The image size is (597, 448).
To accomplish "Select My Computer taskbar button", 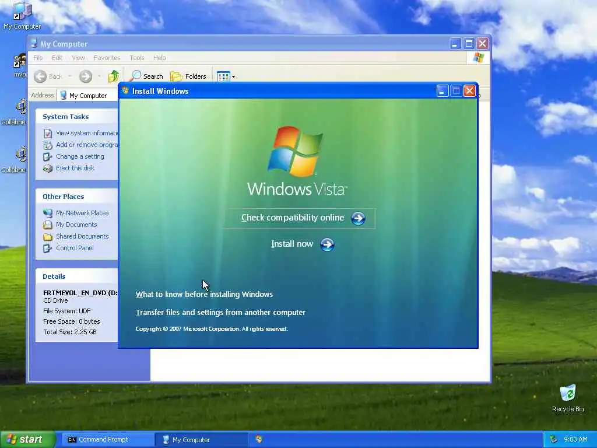I will tap(201, 440).
